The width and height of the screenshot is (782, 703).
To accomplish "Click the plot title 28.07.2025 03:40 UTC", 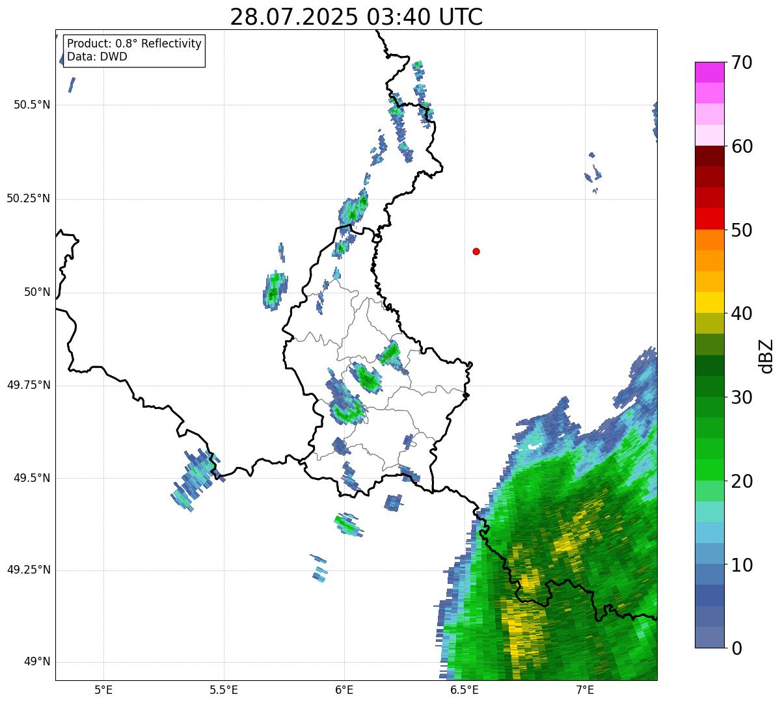I will [x=357, y=17].
